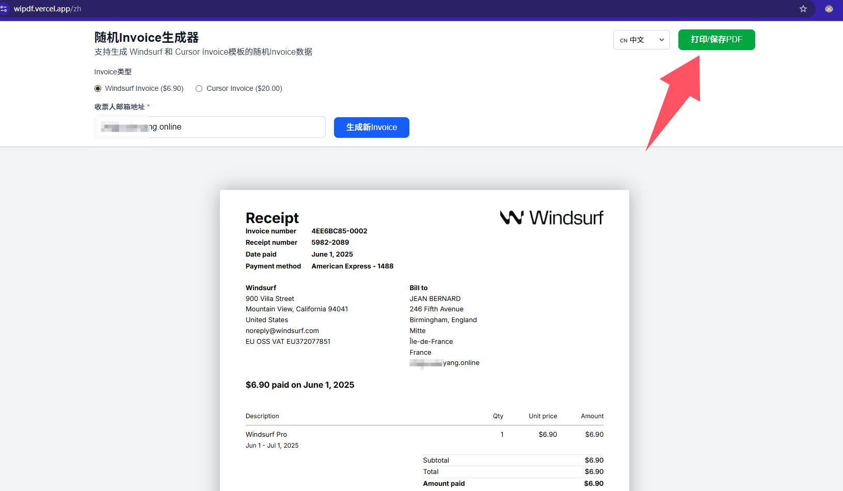Click the address line 246 Fifth Avenue
Image resolution: width=843 pixels, height=491 pixels.
click(437, 309)
